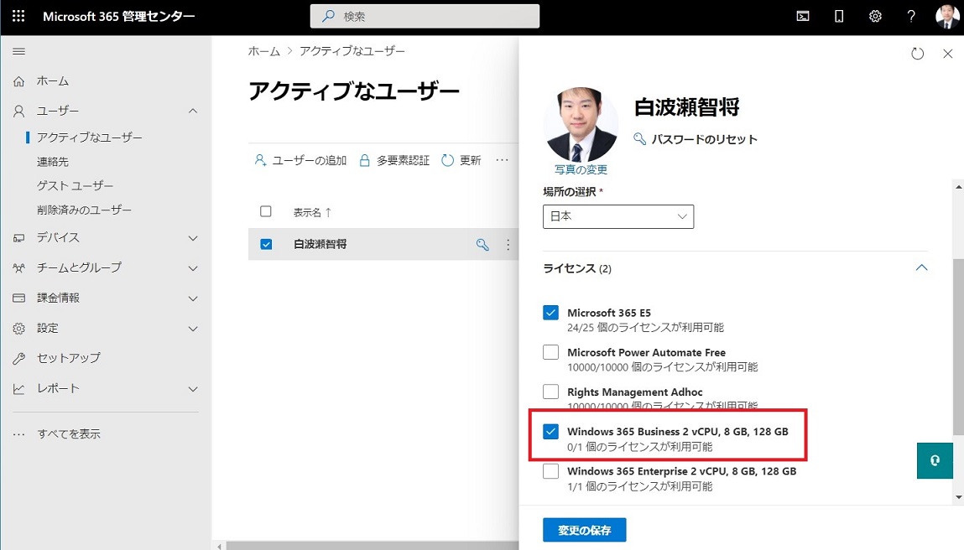Open the account profile picture in header
This screenshot has width=964, height=550.
(946, 17)
